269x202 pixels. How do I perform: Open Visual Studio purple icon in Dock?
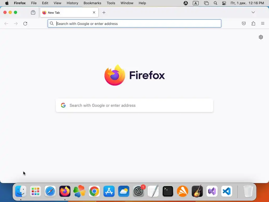(x=212, y=191)
